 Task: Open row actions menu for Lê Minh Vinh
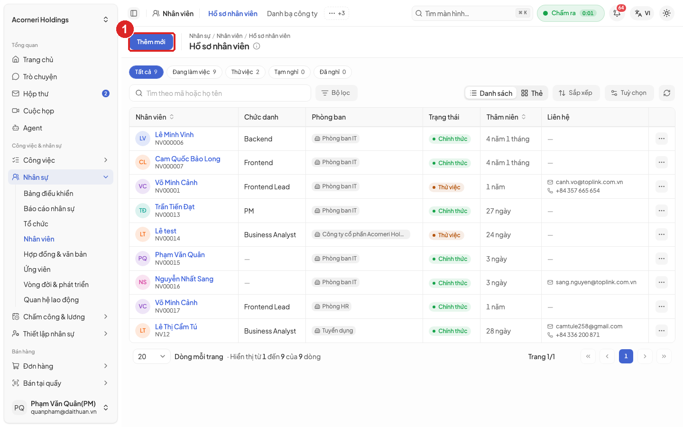click(662, 139)
